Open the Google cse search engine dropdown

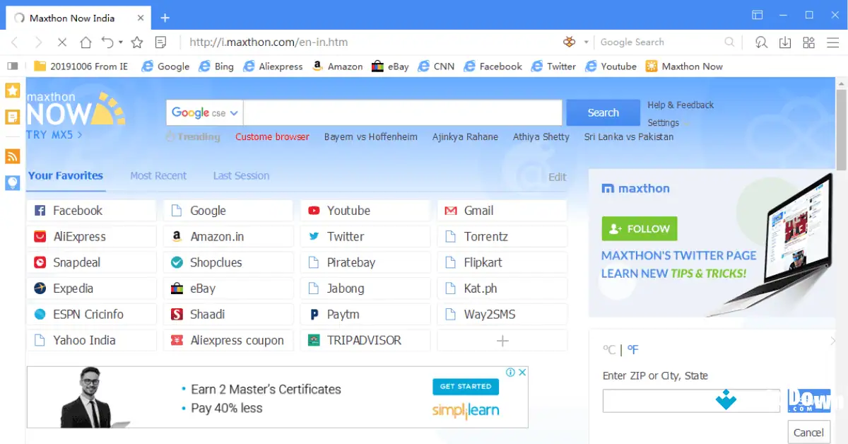coord(204,112)
